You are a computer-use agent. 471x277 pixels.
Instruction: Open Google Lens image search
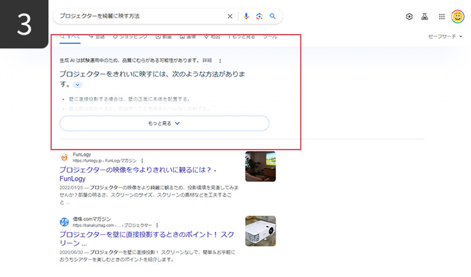tap(259, 16)
